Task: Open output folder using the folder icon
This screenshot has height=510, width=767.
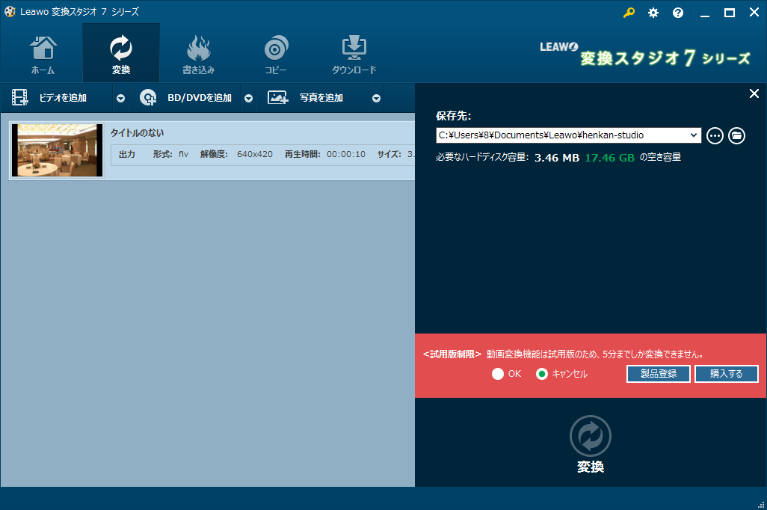Action: pos(737,135)
